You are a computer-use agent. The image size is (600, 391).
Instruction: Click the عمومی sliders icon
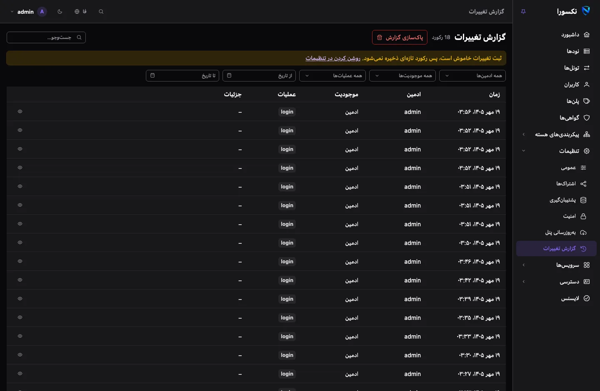583,168
